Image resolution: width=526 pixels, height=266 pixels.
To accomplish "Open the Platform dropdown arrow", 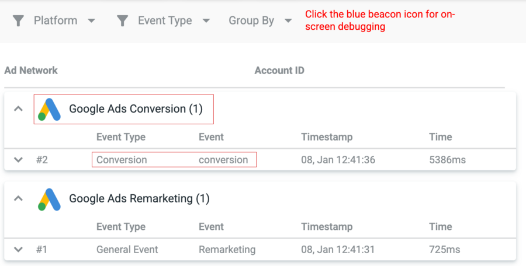I will 91,21.
